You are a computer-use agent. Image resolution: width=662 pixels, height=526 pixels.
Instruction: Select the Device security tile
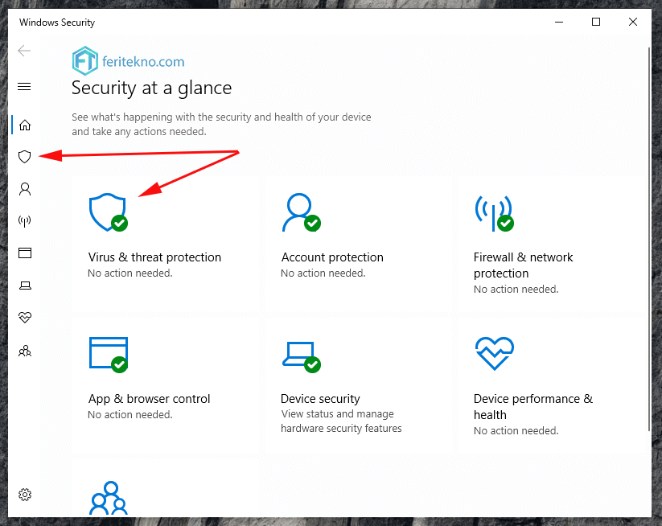pyautogui.click(x=358, y=384)
